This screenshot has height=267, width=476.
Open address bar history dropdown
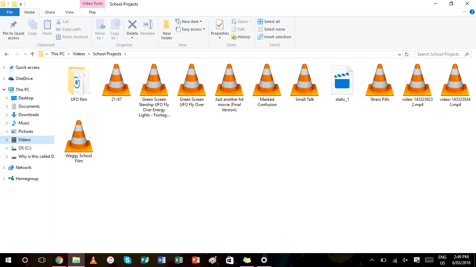[399, 54]
